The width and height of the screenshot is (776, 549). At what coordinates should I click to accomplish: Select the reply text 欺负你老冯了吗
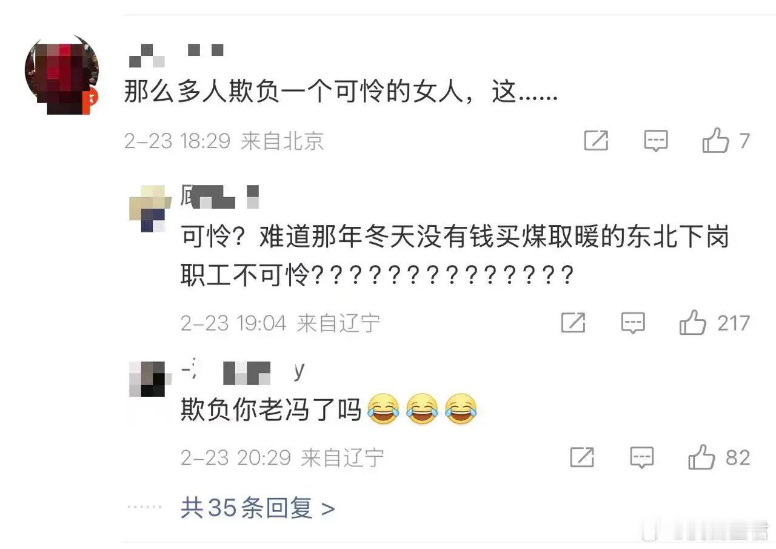coord(271,411)
